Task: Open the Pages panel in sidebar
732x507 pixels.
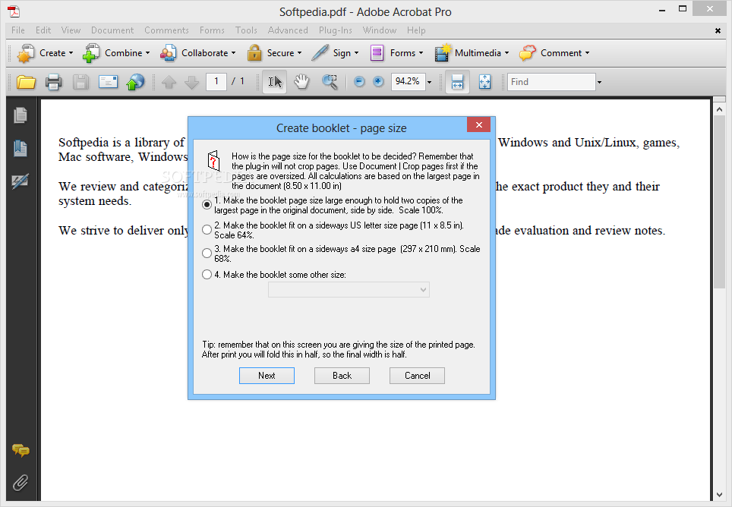Action: (x=21, y=115)
